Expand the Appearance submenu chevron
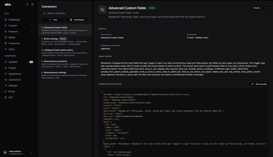 pos(32,74)
